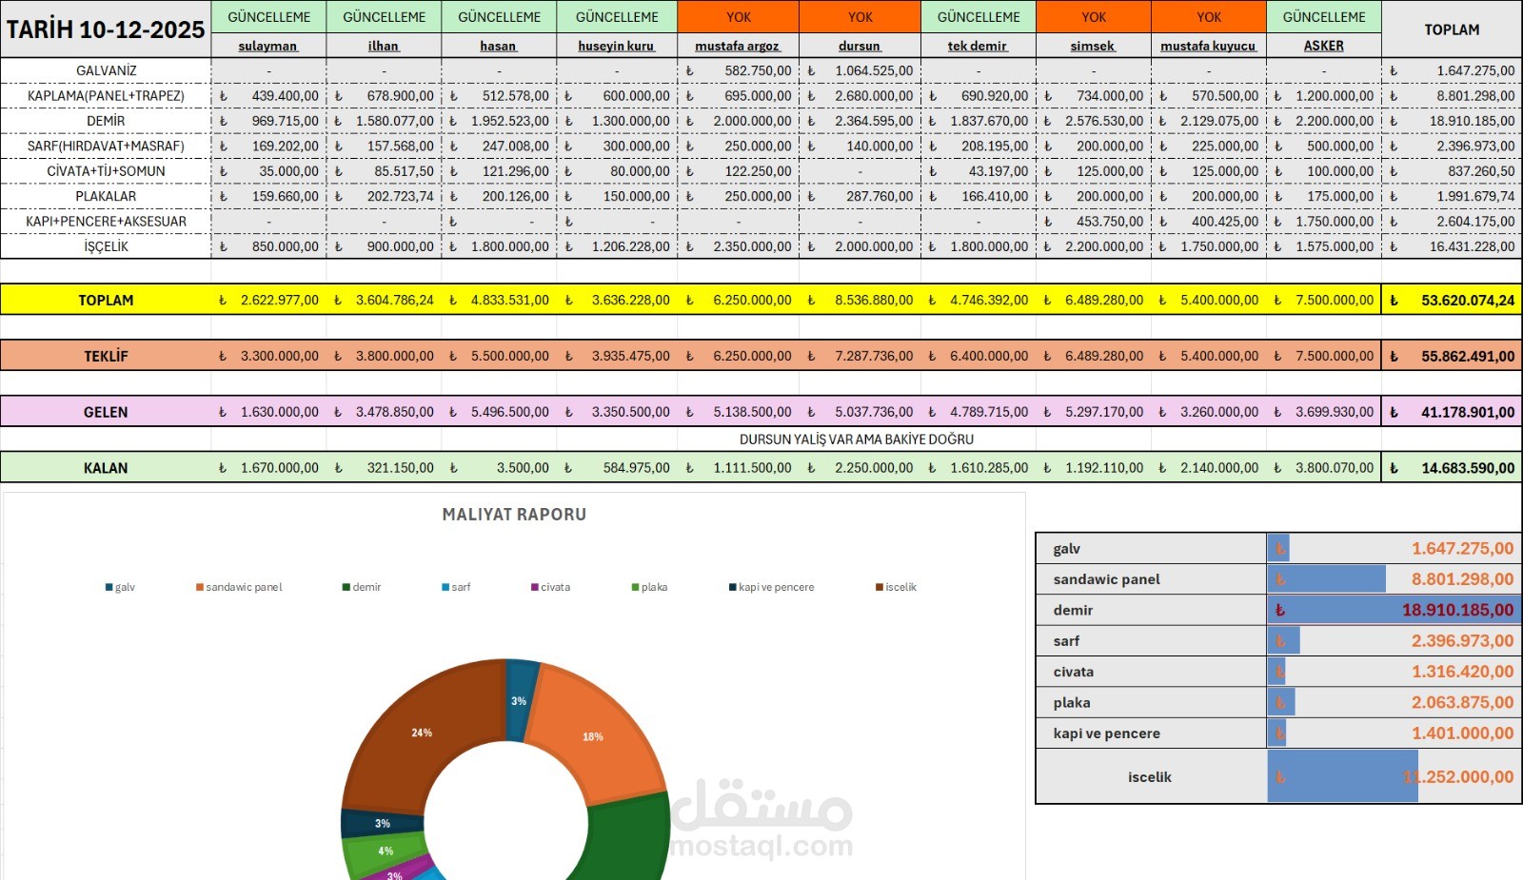This screenshot has width=1523, height=880.
Task: Select the GÜNCELLEME status above sulayman
Action: pyautogui.click(x=268, y=17)
